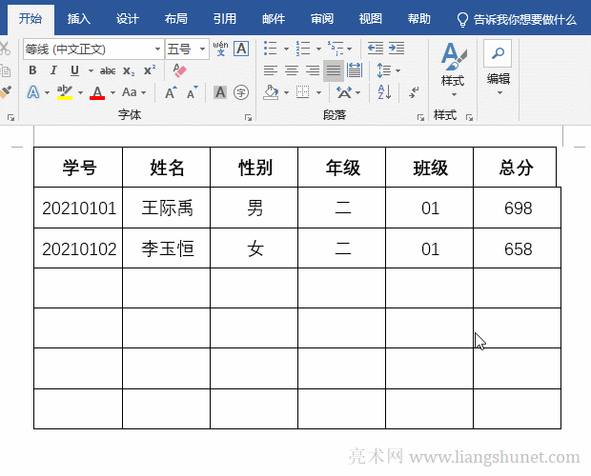The width and height of the screenshot is (591, 476).
Task: Toggle Underline formatting
Action: (x=74, y=70)
